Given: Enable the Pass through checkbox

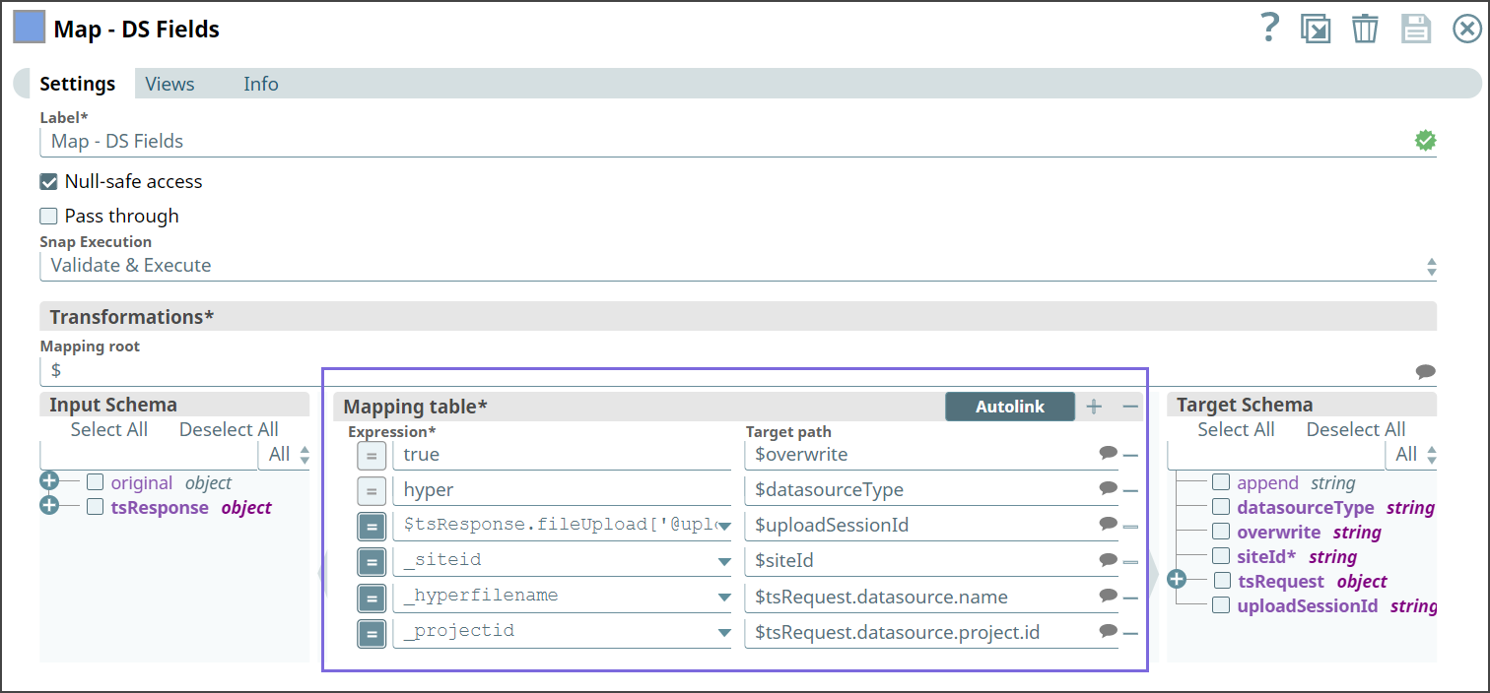Looking at the screenshot, I should pyautogui.click(x=48, y=216).
